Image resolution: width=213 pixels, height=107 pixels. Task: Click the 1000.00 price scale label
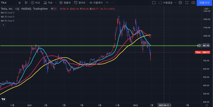click(x=206, y=36)
